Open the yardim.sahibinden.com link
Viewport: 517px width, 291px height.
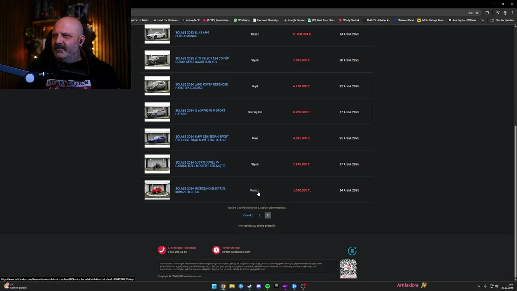click(x=236, y=252)
